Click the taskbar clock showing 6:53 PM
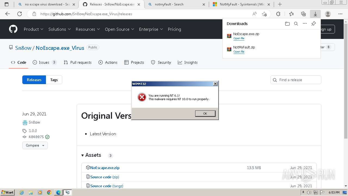Screen dimensions: 348x196 [x=334, y=192]
